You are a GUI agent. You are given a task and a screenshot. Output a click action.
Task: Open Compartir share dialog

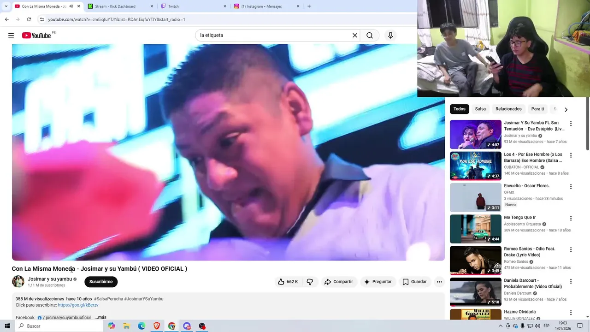point(339,282)
